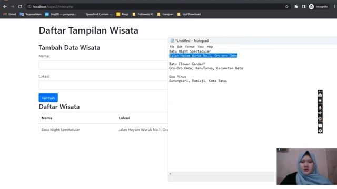
Task: Open the browser side panel icon
Action: 303,7
